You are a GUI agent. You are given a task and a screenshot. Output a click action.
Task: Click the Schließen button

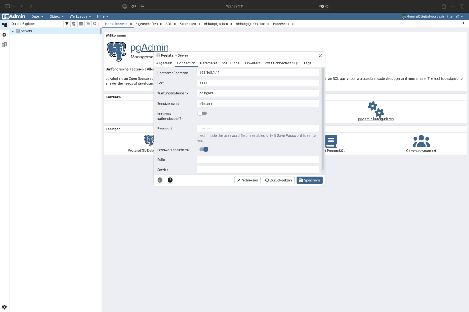coord(247,180)
